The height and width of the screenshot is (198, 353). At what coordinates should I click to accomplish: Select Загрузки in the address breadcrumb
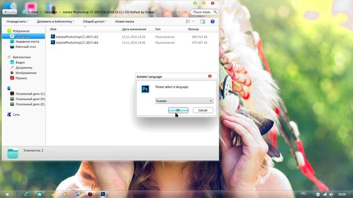[x=50, y=12]
